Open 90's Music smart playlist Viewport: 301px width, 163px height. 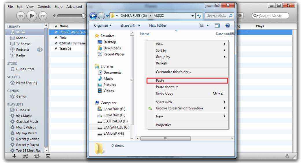click(x=24, y=116)
